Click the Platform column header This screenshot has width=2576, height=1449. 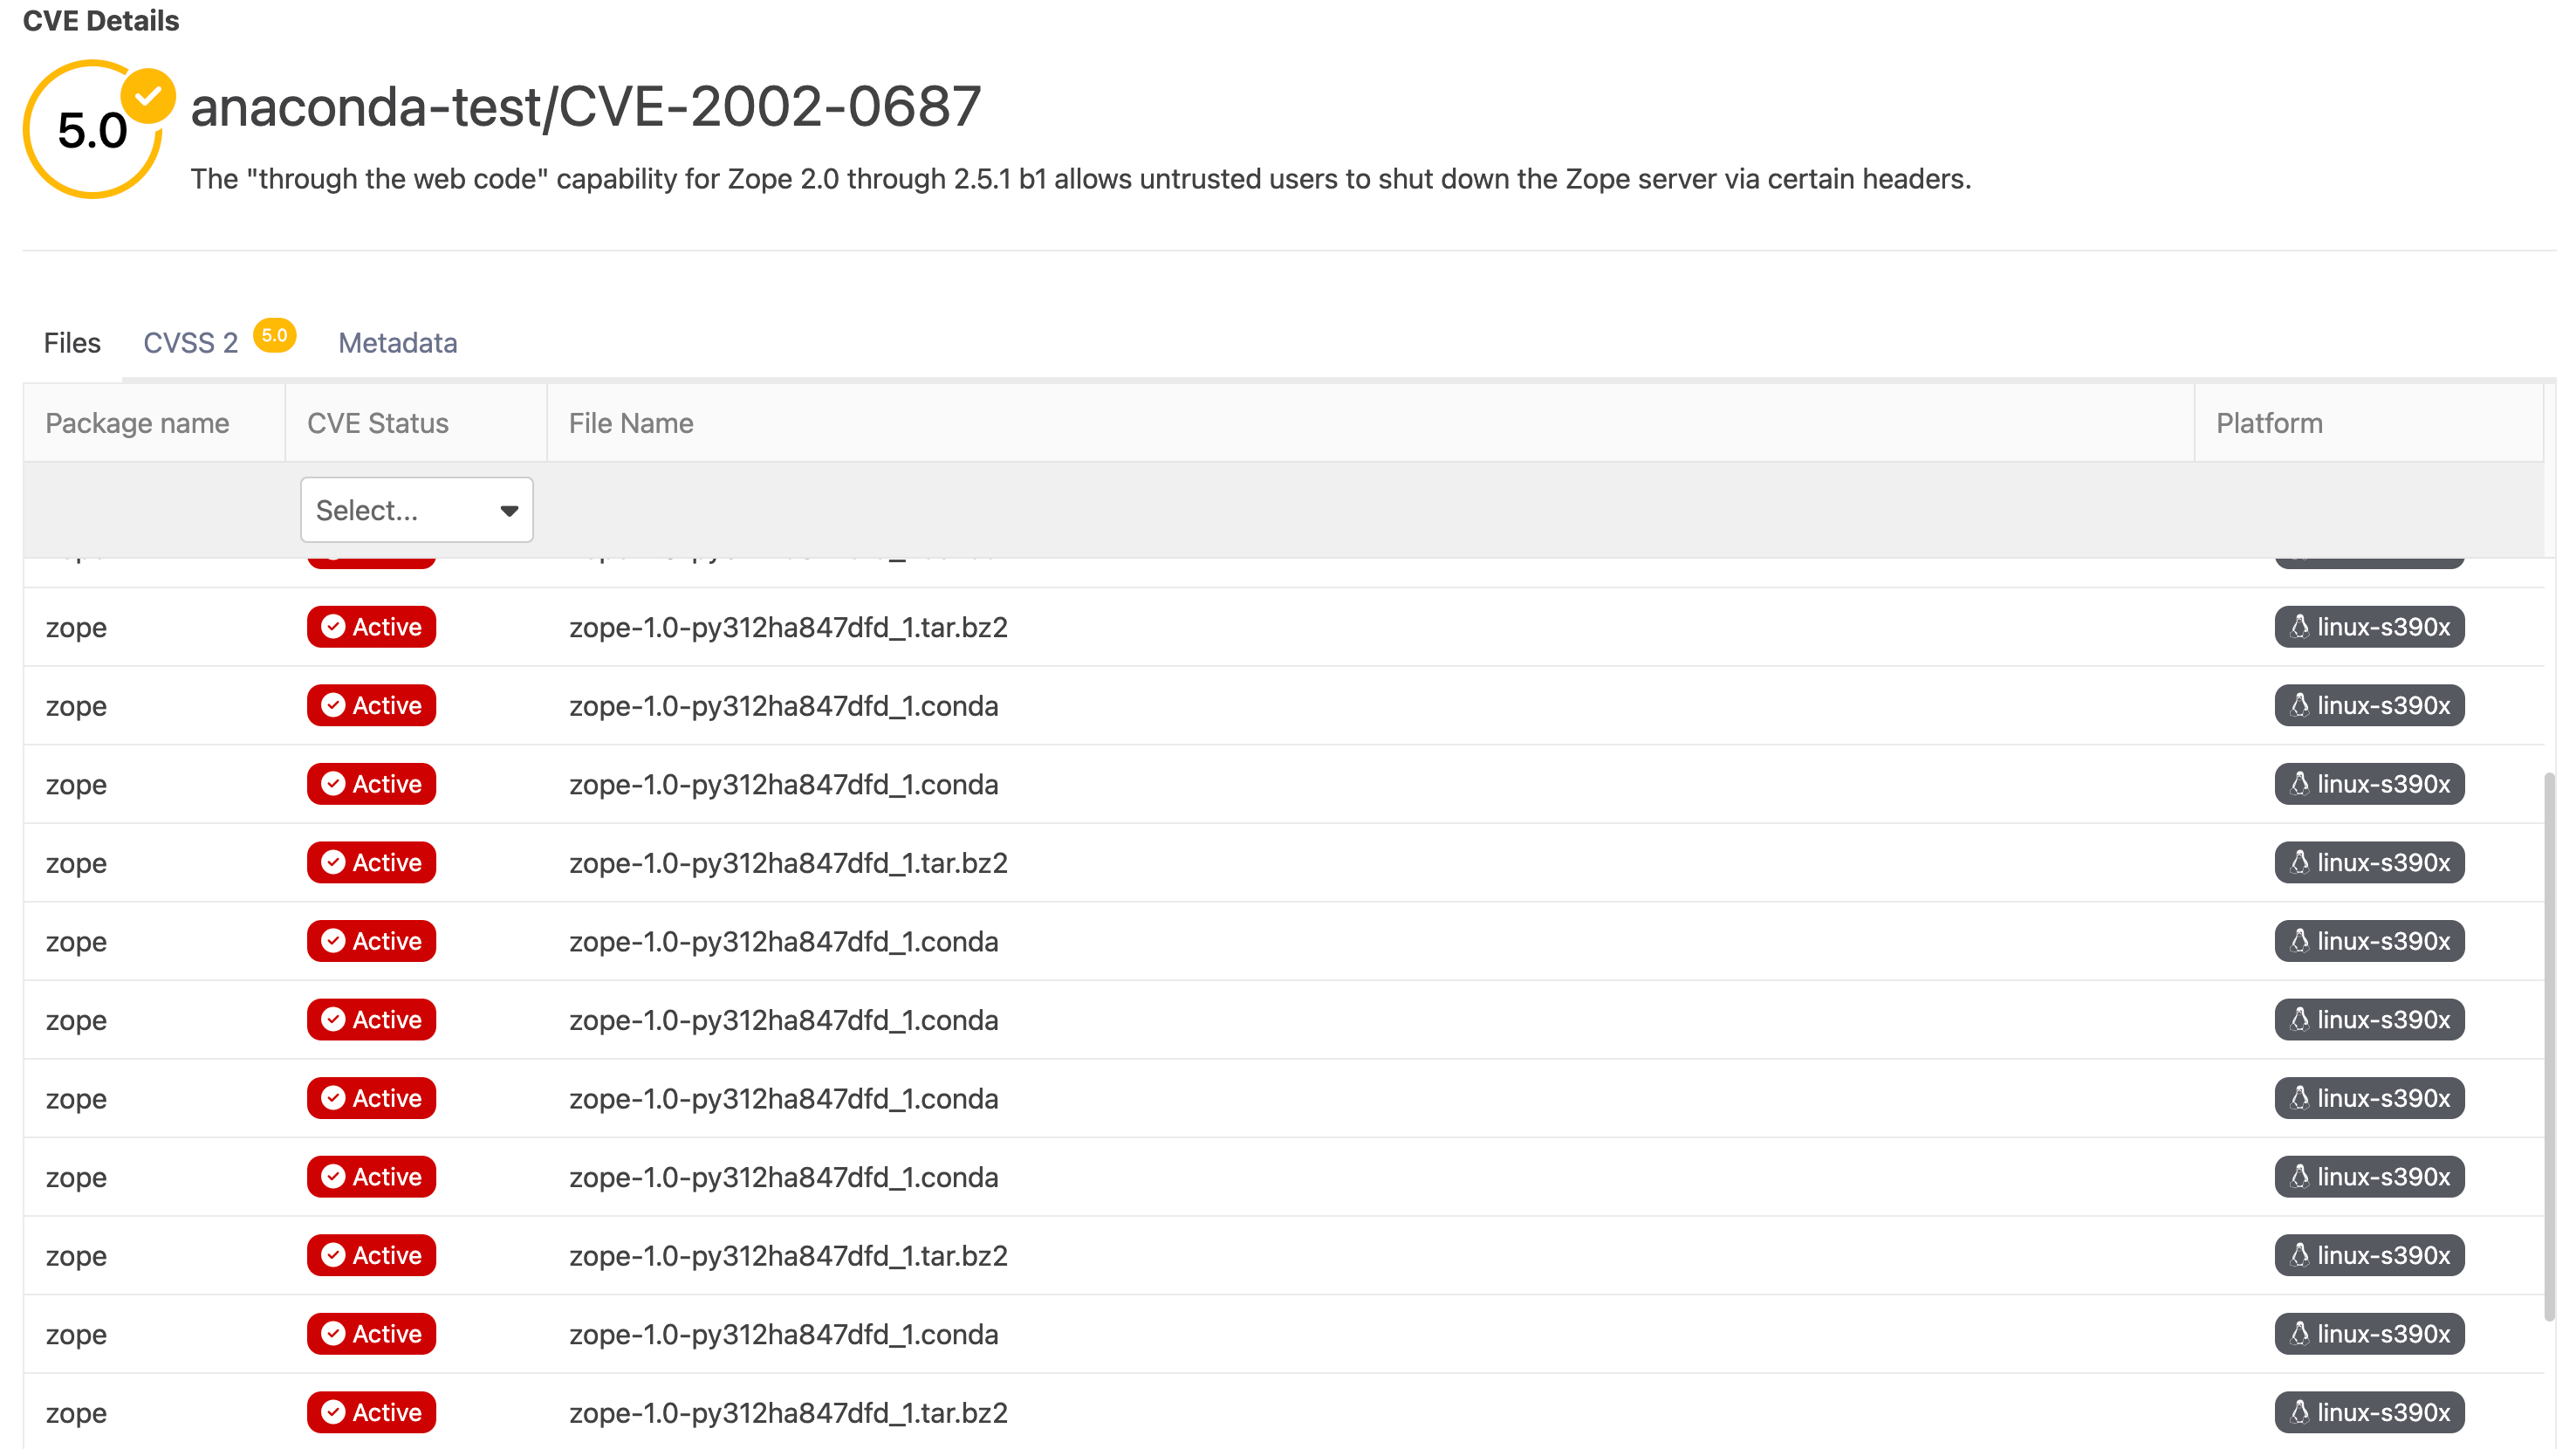2268,423
